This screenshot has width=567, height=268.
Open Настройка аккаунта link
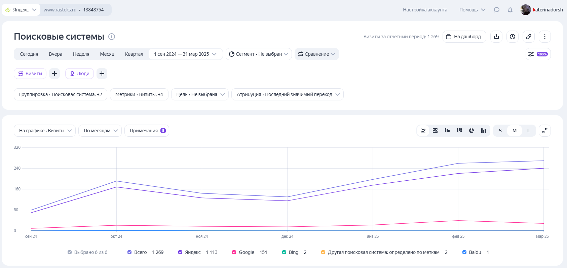[x=425, y=10]
